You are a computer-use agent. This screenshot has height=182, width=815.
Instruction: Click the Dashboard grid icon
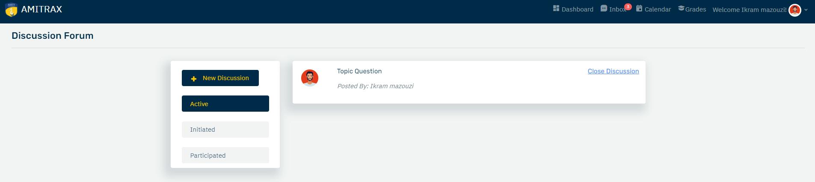coord(556,9)
